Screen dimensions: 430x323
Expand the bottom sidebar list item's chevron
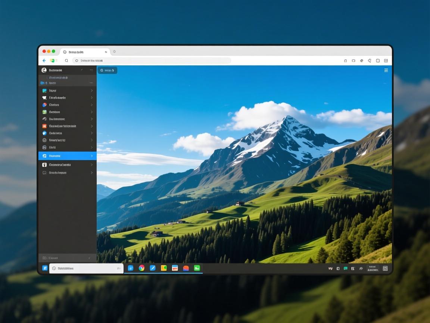(92, 173)
